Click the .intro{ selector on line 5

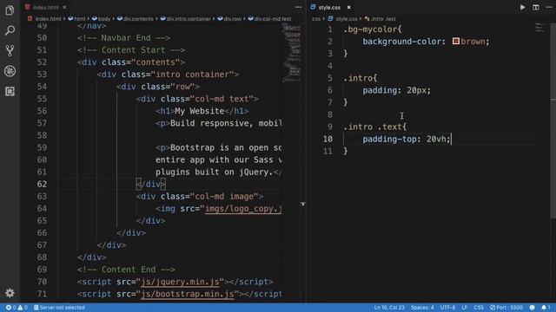(360, 78)
